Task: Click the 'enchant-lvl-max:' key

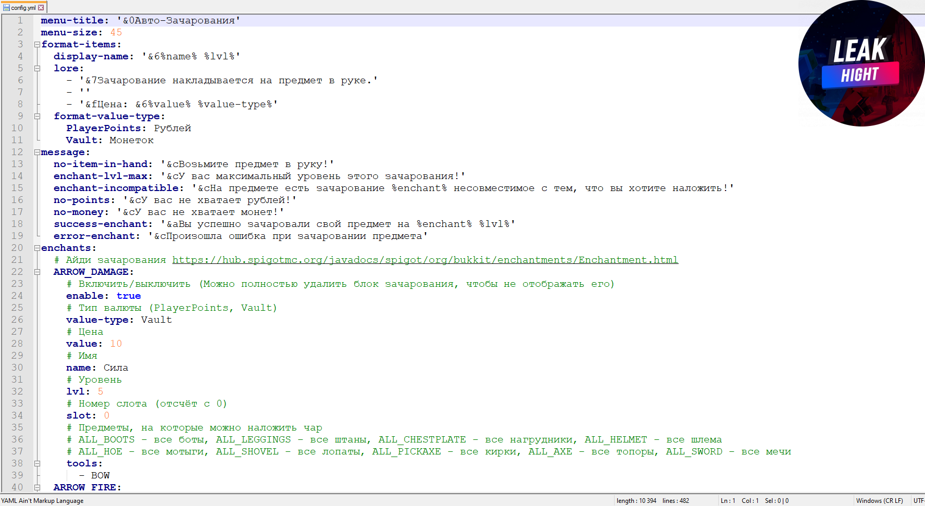Action: (103, 176)
